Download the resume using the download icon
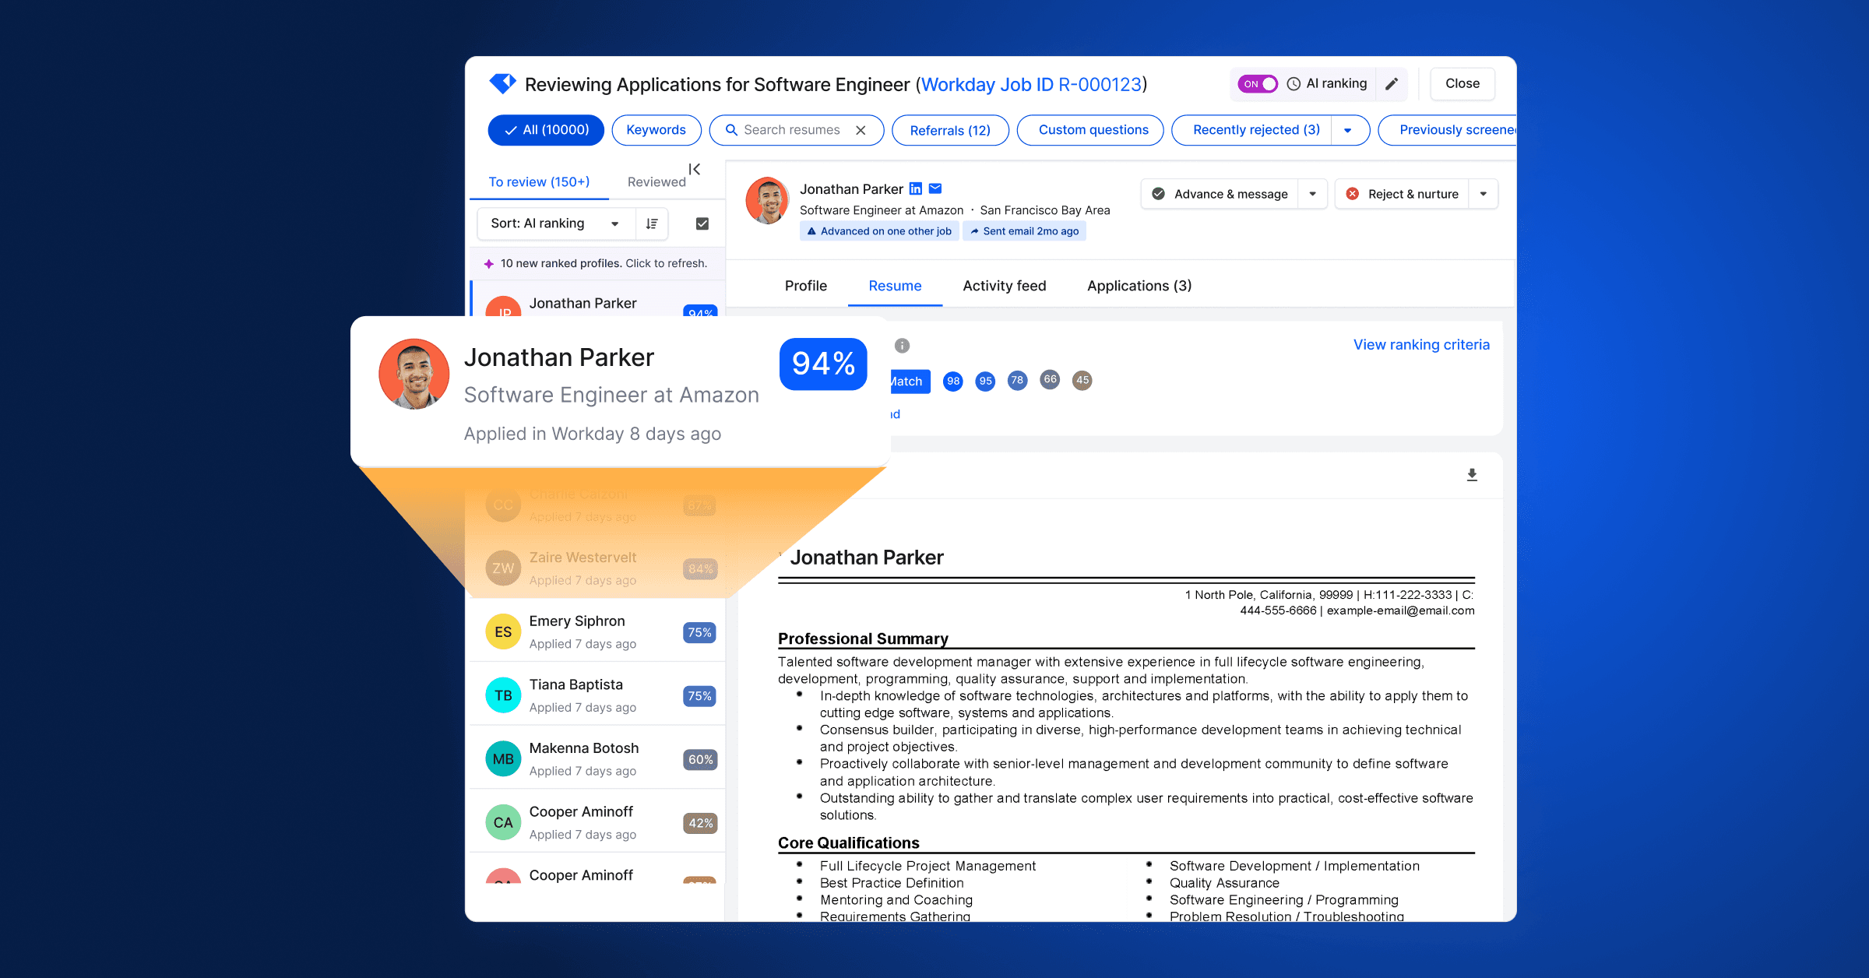1869x978 pixels. 1471,474
